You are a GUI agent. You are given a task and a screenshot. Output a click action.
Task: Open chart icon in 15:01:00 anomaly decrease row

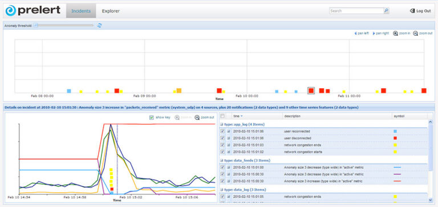tap(228, 167)
